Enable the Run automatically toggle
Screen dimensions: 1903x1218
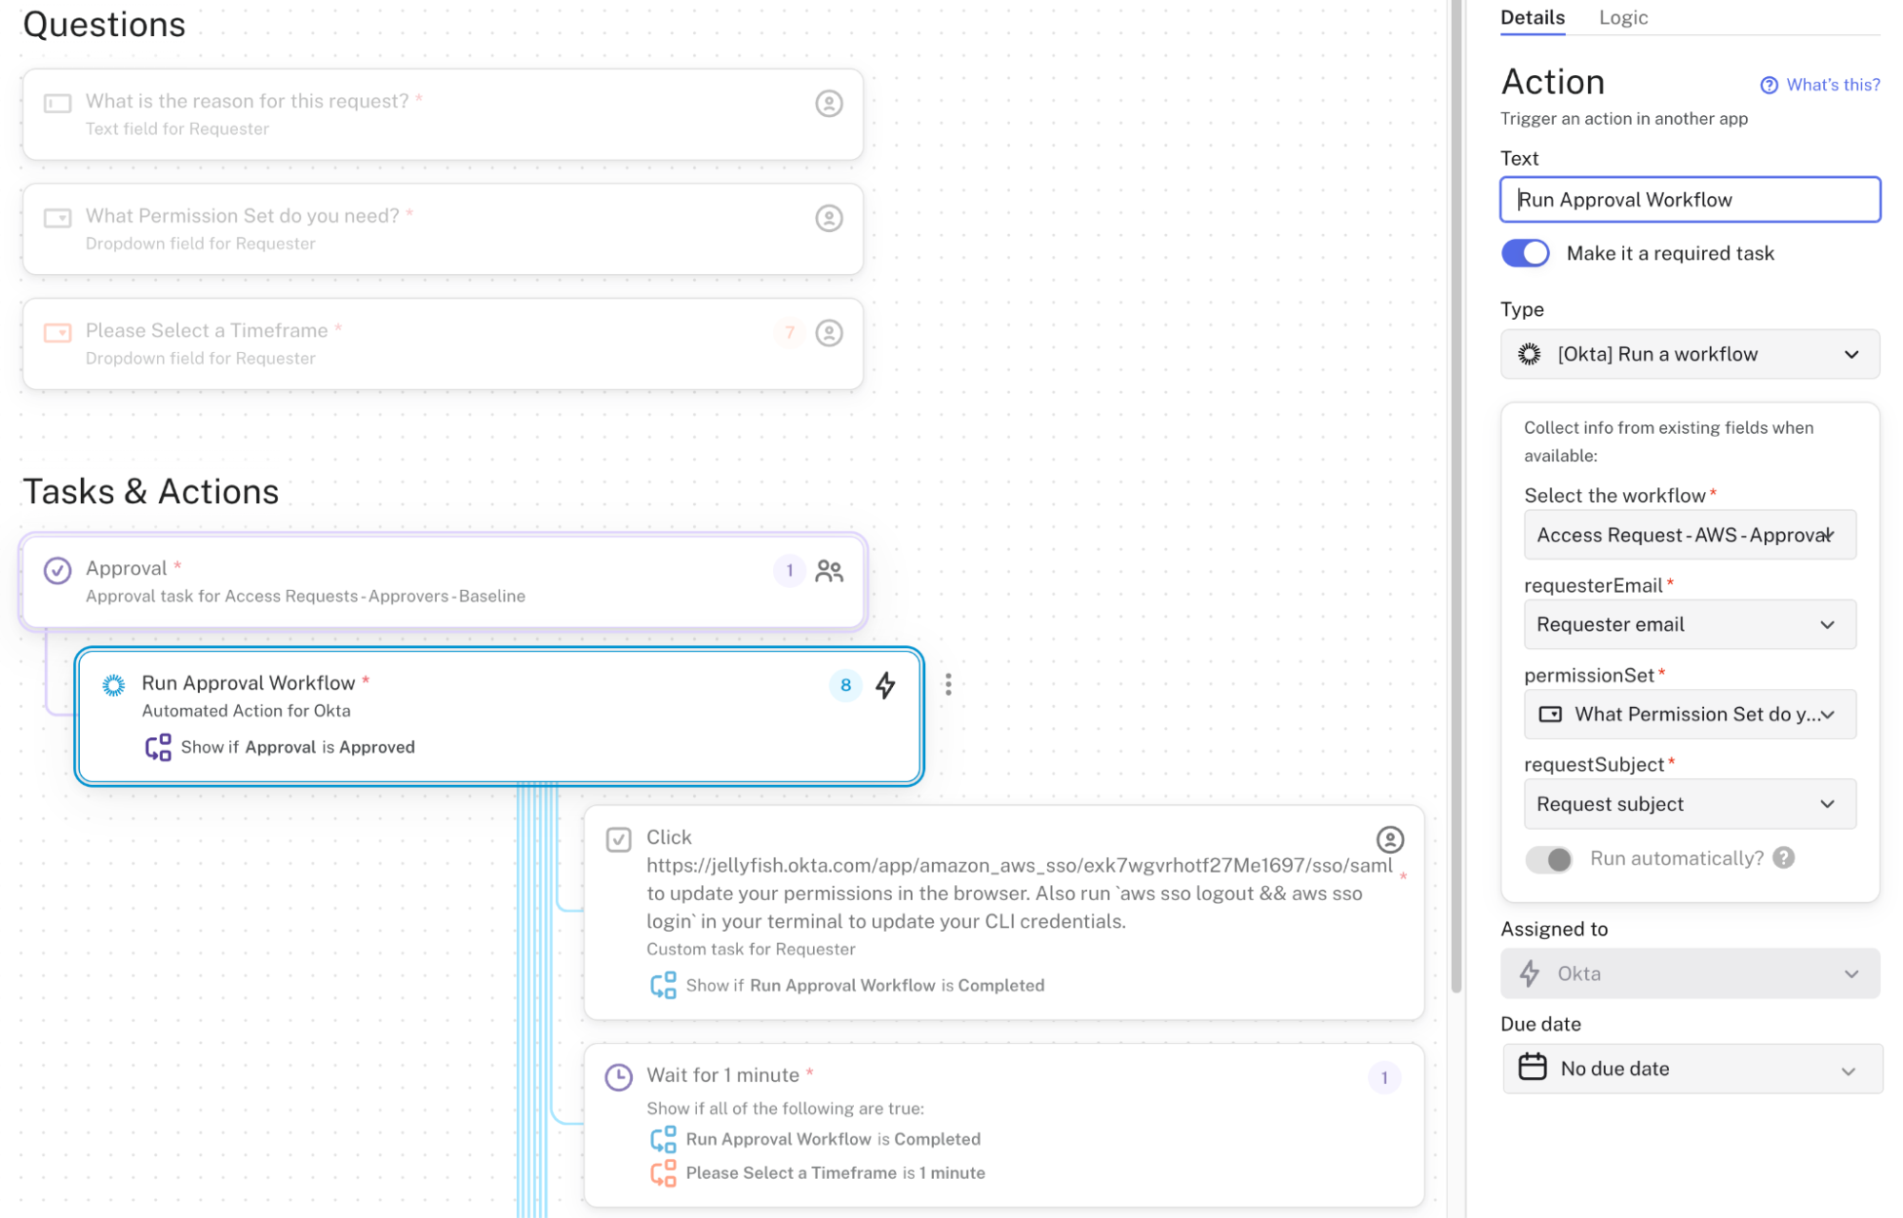(x=1549, y=859)
